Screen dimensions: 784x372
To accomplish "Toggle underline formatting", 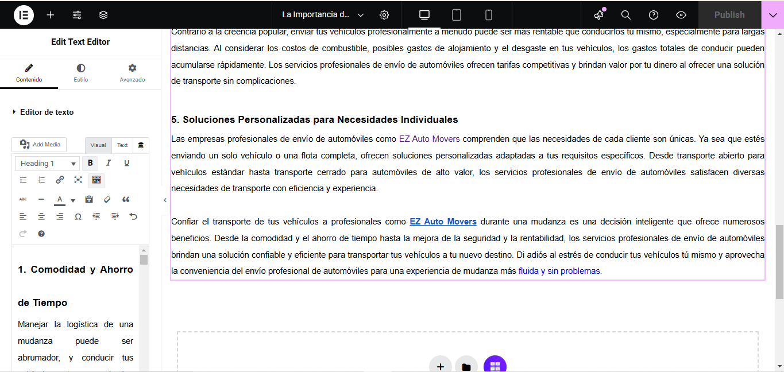I will point(126,164).
